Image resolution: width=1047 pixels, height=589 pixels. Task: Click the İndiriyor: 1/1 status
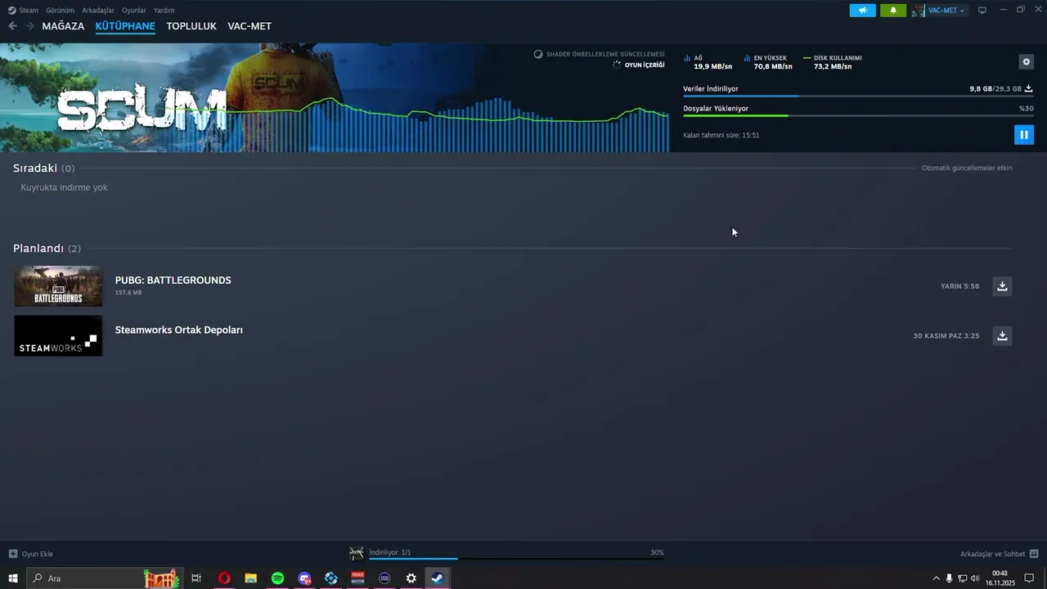pos(390,552)
